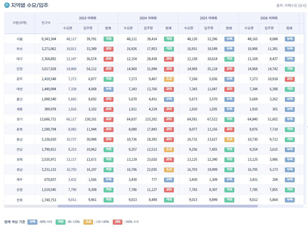Screen dimensions: 308x227
Task: Click 서울 2023 적정 status badge
Action: coord(108,39)
